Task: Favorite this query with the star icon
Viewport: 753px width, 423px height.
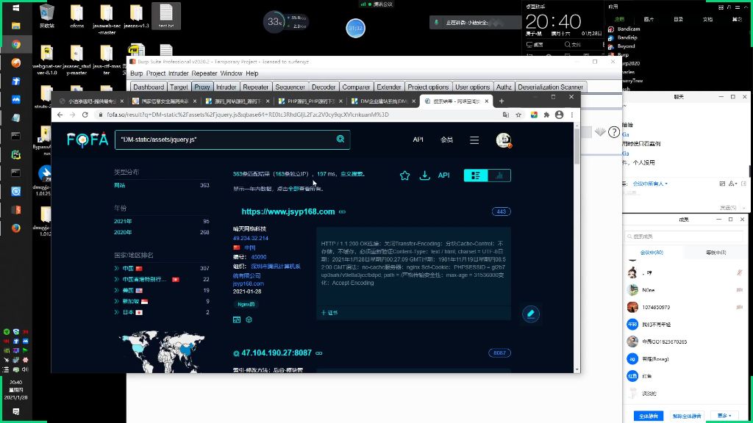Action: pos(405,176)
